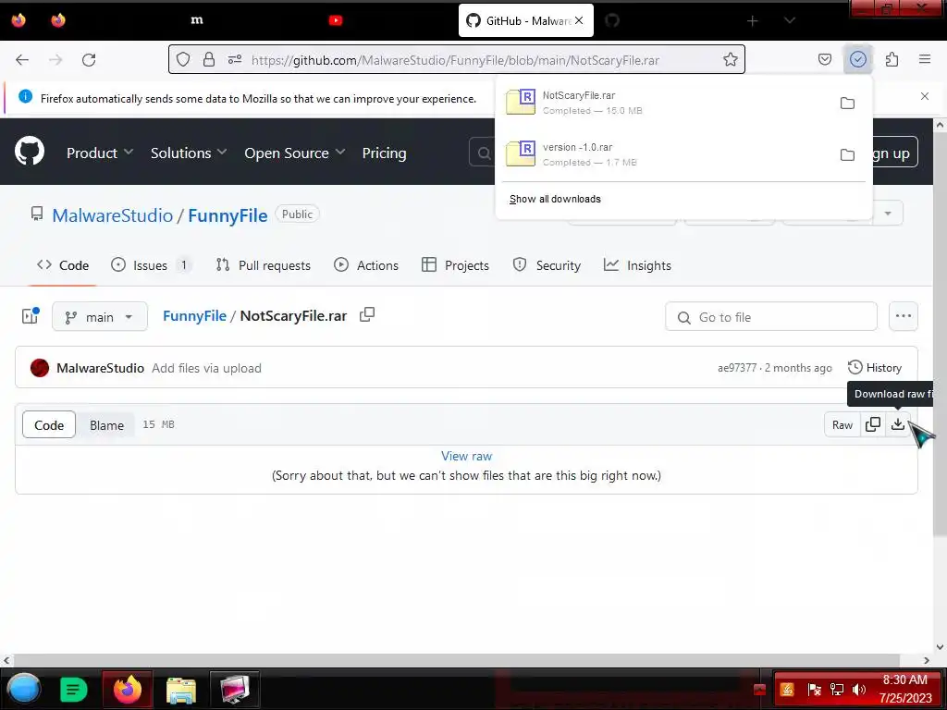This screenshot has height=710, width=947.
Task: Click the GitHub Octocat logo
Action: tap(30, 151)
